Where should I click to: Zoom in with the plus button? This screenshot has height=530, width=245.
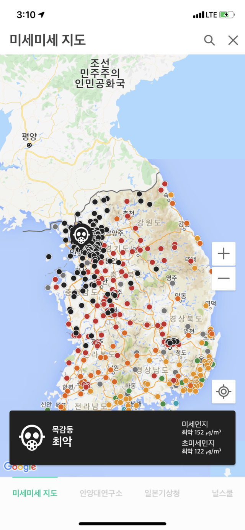coord(224,254)
